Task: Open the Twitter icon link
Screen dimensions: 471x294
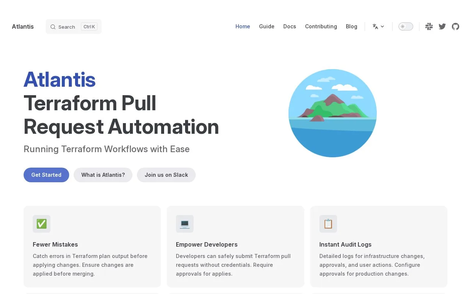Action: coord(442,26)
